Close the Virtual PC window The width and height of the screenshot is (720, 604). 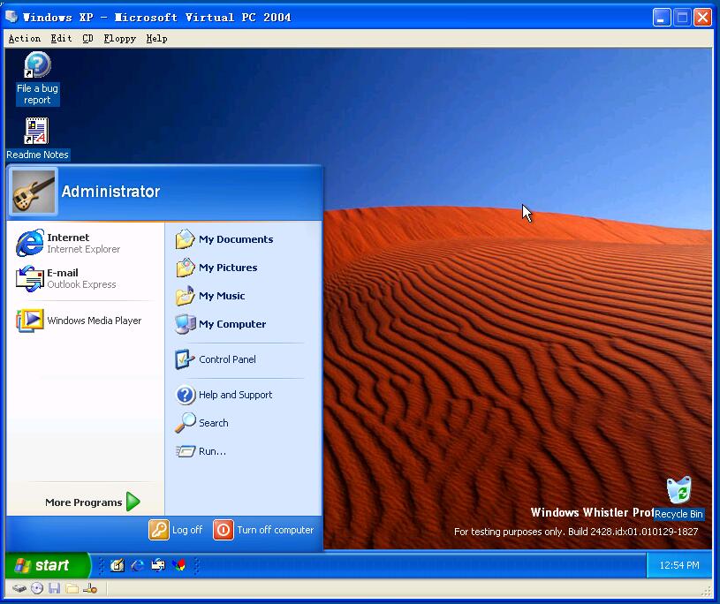pyautogui.click(x=702, y=18)
